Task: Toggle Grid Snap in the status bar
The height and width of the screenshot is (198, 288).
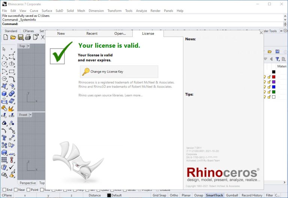Action: click(159, 195)
